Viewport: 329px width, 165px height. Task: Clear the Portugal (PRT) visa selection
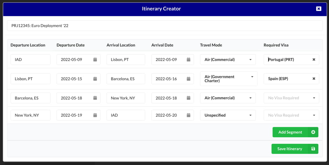[x=314, y=60]
